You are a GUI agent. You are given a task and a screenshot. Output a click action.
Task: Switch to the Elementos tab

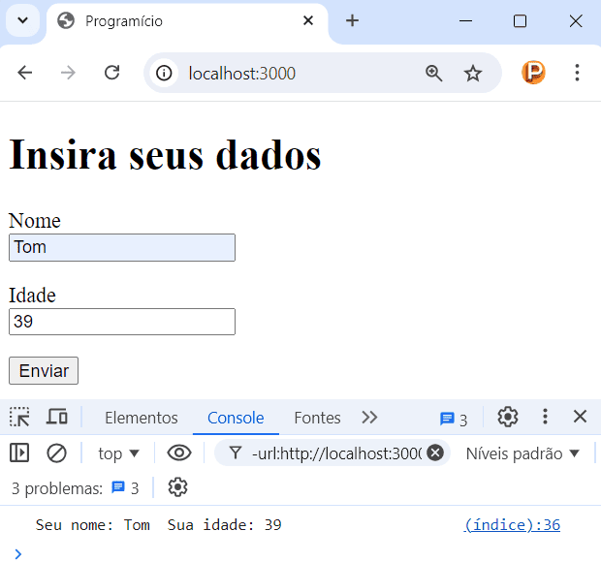[142, 418]
